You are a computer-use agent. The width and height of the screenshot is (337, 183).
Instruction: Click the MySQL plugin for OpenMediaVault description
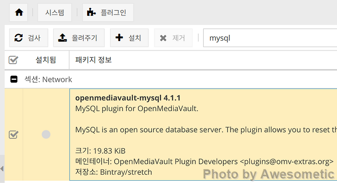(137, 109)
